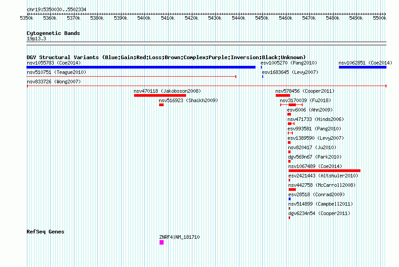Click the esv993581 (Pang2010) label
Screen dimensions: 399x267
(x=314, y=129)
